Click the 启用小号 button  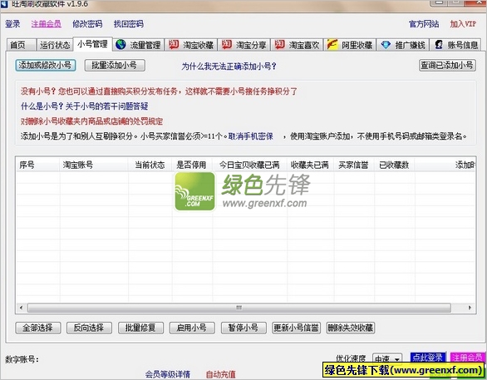tap(192, 328)
